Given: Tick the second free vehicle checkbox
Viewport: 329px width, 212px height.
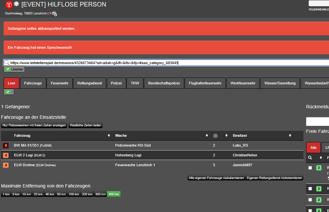Looking at the screenshot, I should 310,189.
